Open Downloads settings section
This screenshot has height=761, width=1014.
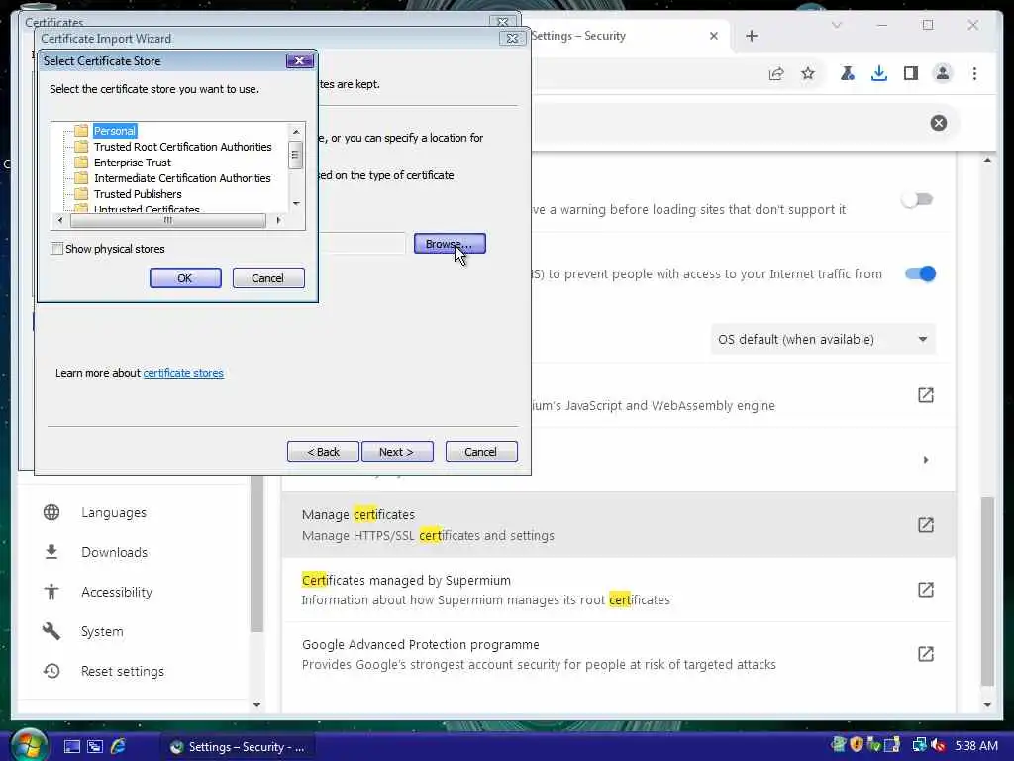pyautogui.click(x=115, y=552)
